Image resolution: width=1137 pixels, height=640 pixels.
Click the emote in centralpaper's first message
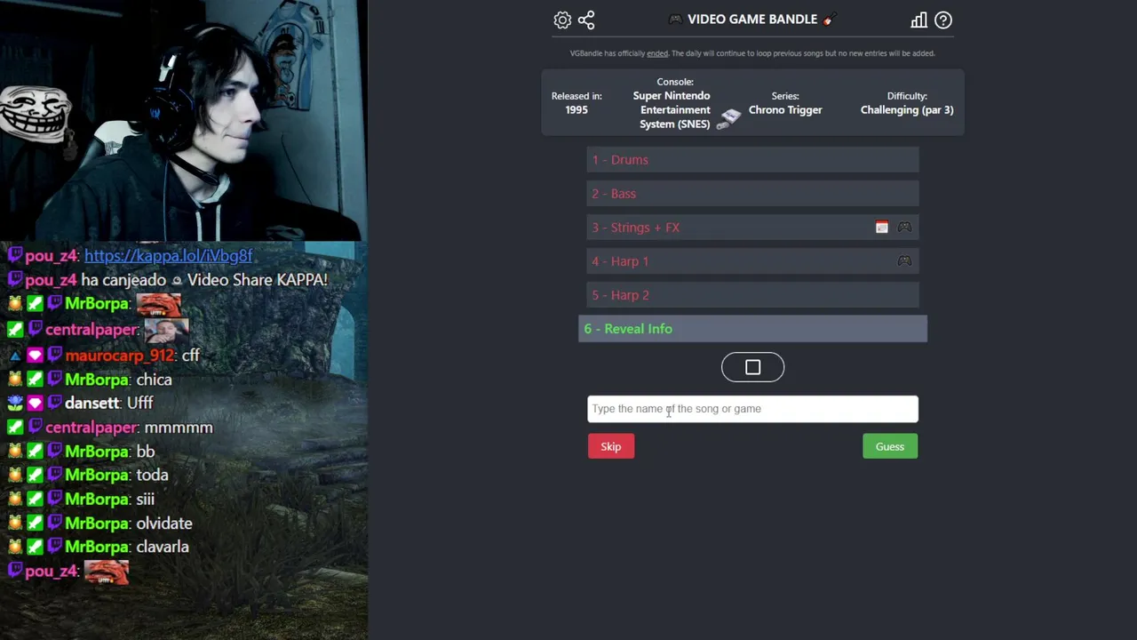point(166,330)
